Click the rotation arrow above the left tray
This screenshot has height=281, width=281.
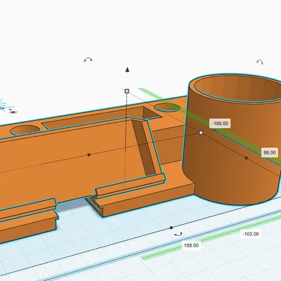coord(88,60)
